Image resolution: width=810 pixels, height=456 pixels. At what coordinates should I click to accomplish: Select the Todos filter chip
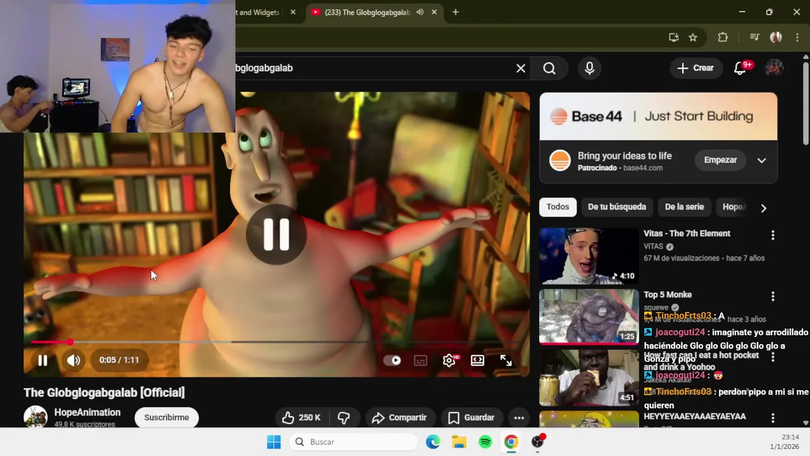558,207
